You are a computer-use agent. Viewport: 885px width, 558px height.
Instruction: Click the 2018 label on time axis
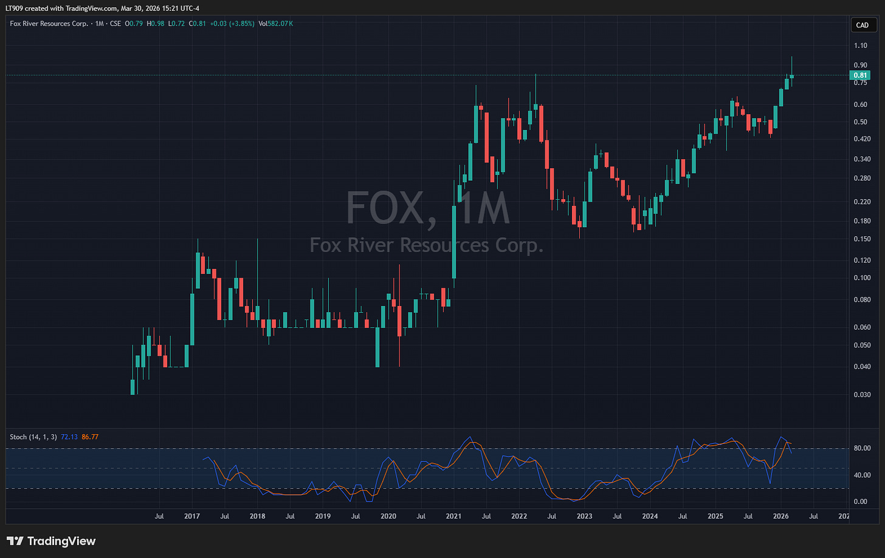pyautogui.click(x=257, y=517)
